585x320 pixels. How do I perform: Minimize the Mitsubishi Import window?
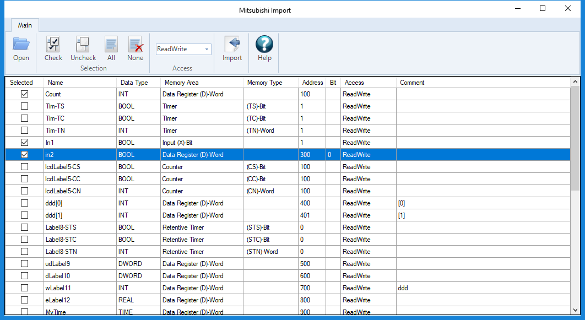518,8
